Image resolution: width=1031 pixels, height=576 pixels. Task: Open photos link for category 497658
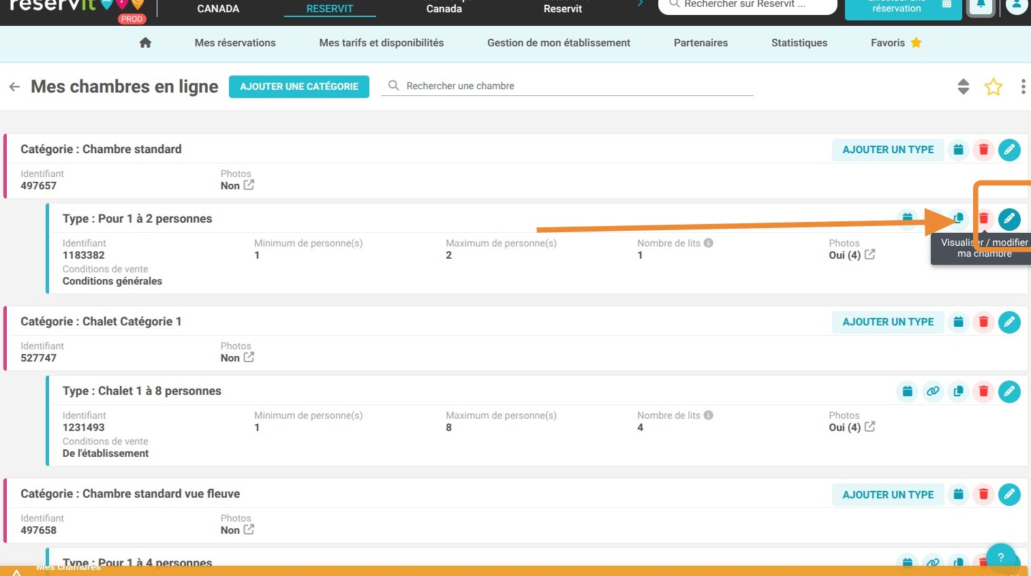coord(249,530)
